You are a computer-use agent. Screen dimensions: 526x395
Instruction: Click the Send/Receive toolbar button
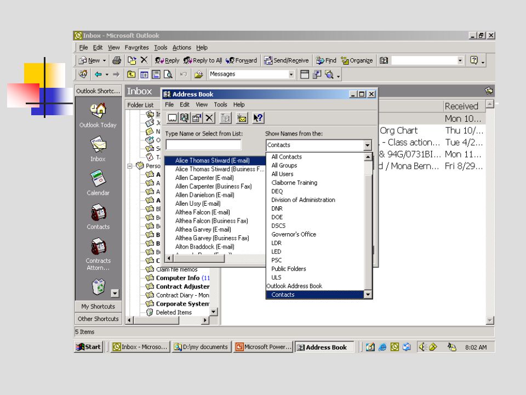coord(286,60)
